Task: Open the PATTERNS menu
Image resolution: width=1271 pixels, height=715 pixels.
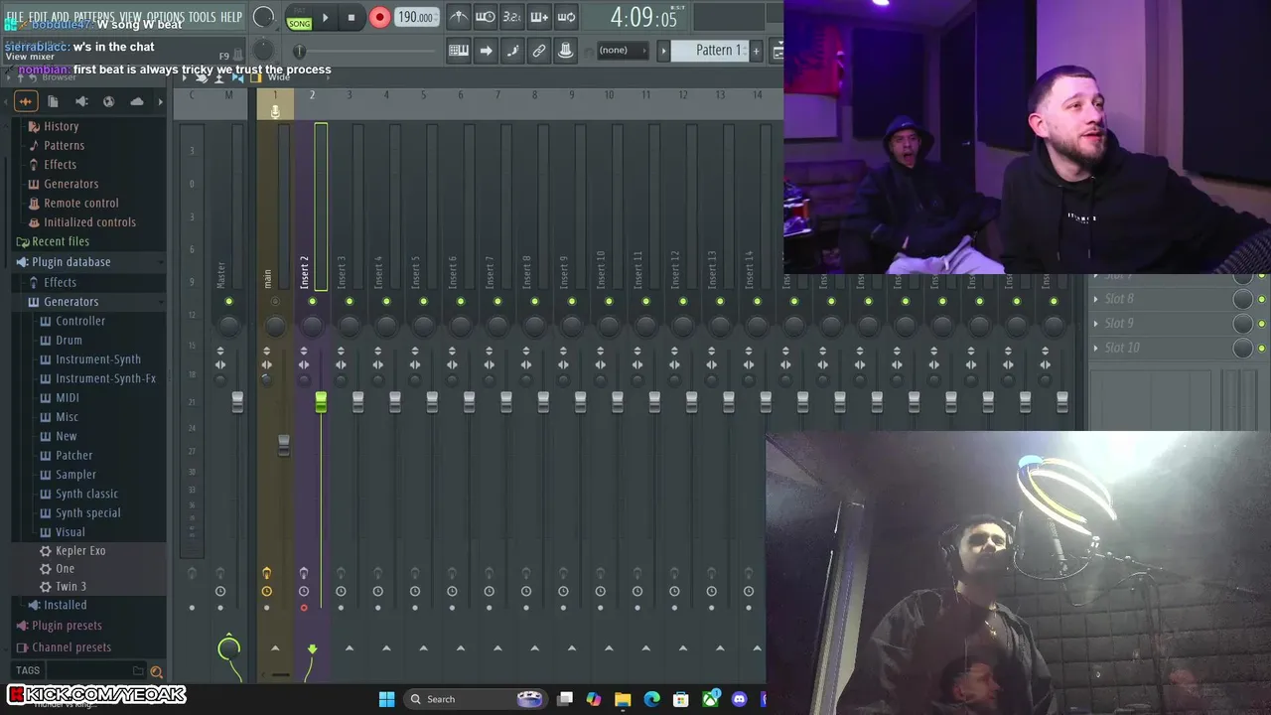Action: coord(94,17)
